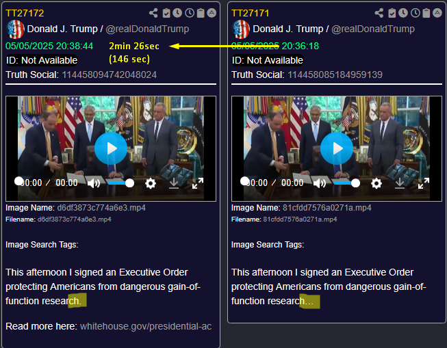
Task: Click @realDonaldTrump handle on post TT27171
Action: pyautogui.click(x=373, y=29)
